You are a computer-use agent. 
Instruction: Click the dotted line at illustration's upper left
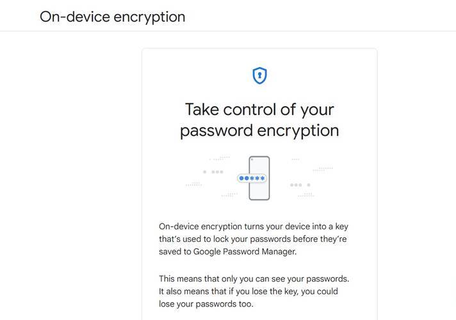(x=220, y=157)
